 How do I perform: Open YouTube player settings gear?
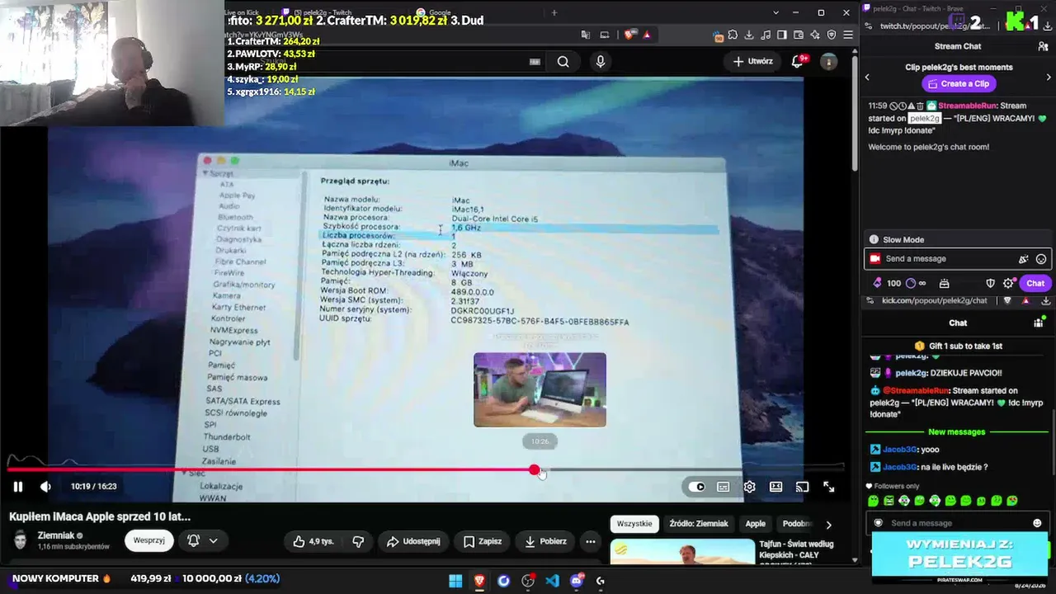749,487
